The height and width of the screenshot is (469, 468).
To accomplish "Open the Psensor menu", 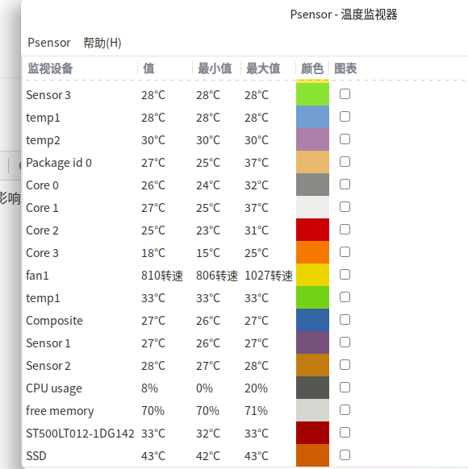I will (x=48, y=43).
